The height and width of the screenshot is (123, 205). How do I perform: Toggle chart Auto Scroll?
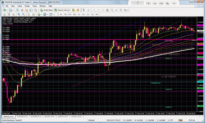(29, 14)
